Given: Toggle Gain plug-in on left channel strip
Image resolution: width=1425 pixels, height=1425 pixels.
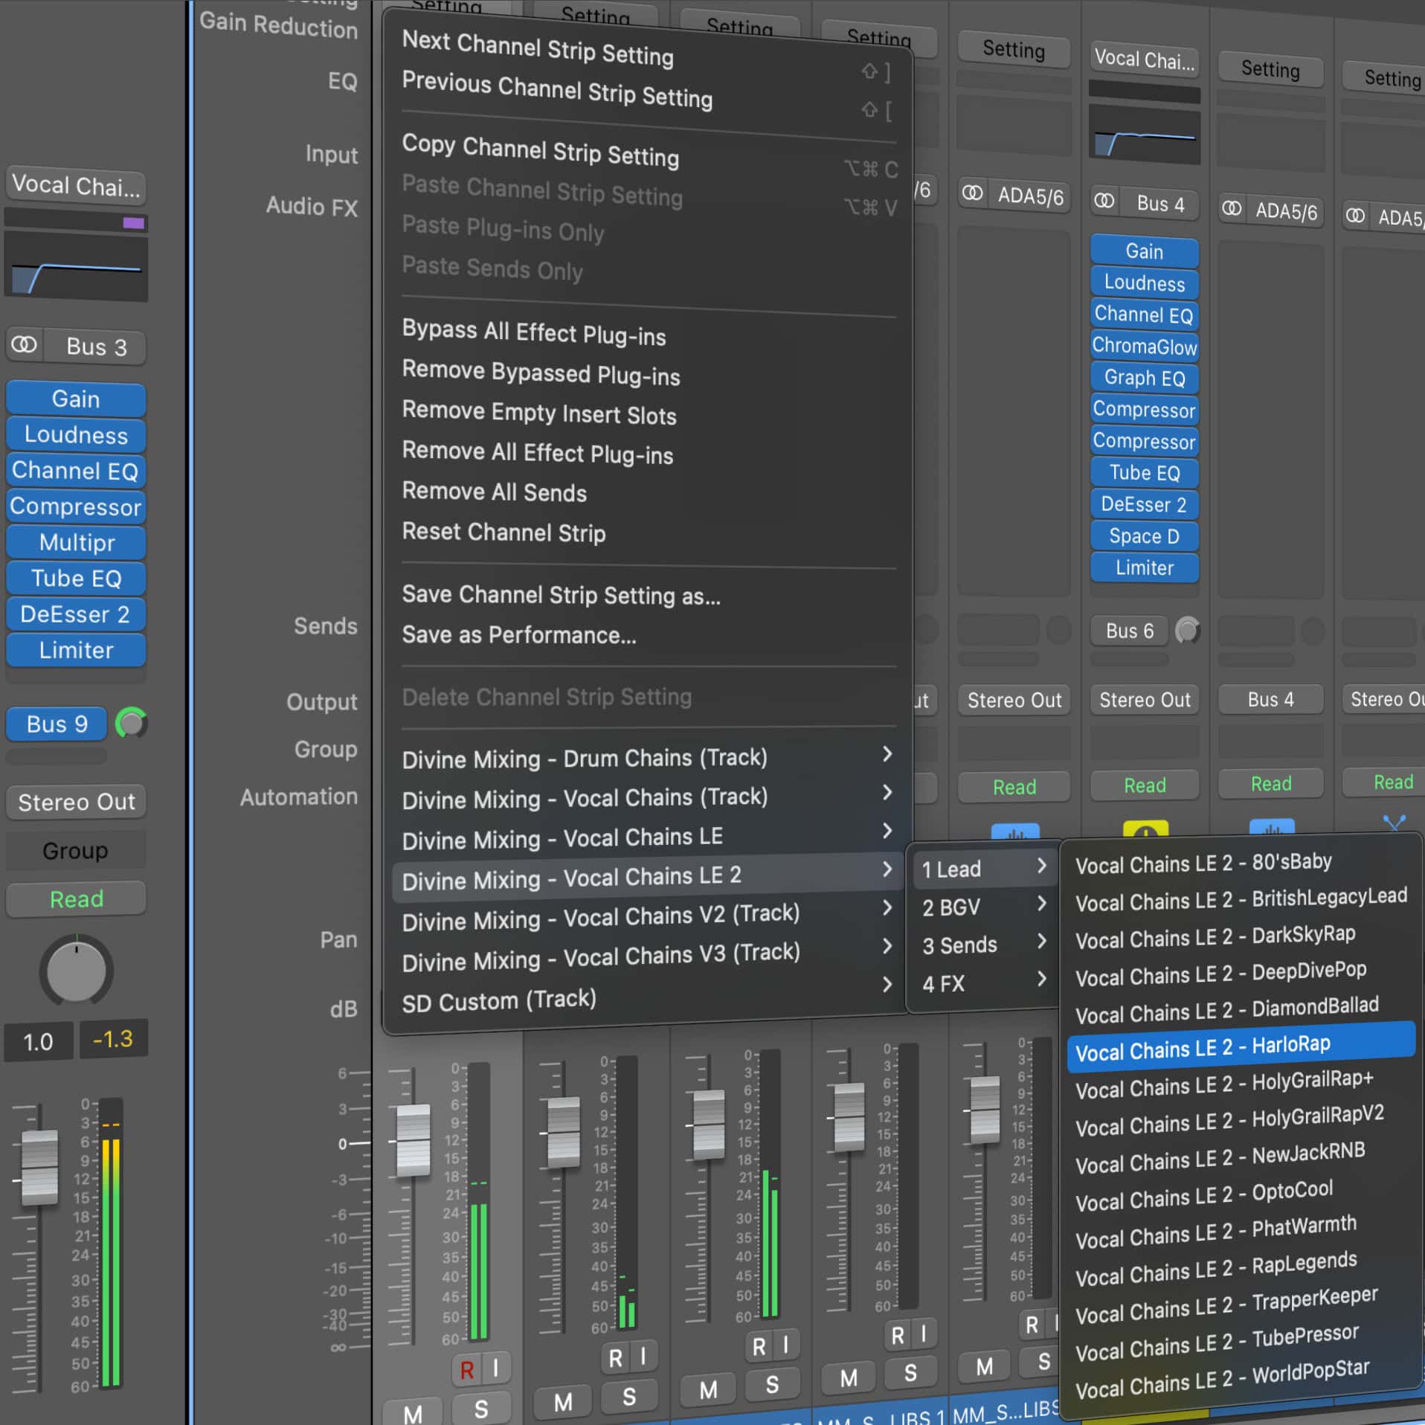Looking at the screenshot, I should click(76, 399).
